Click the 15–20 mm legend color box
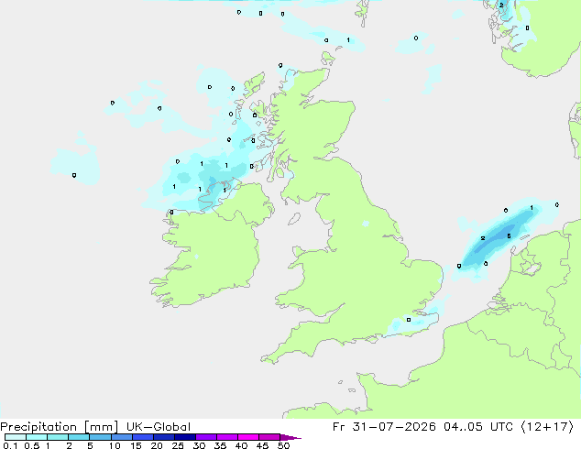The width and height of the screenshot is (581, 449). coord(142,437)
